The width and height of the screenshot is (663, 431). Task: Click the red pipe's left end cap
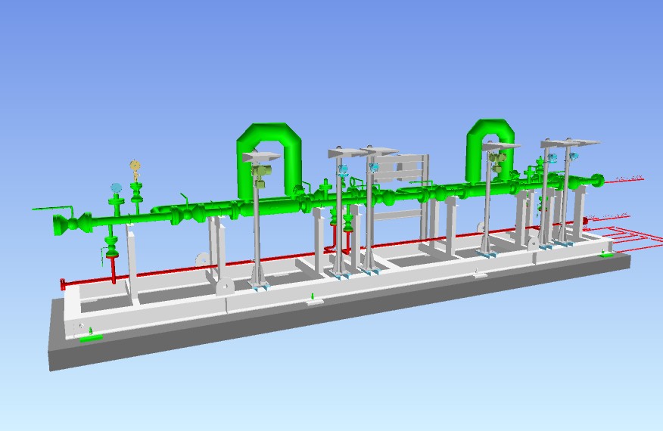click(x=64, y=284)
